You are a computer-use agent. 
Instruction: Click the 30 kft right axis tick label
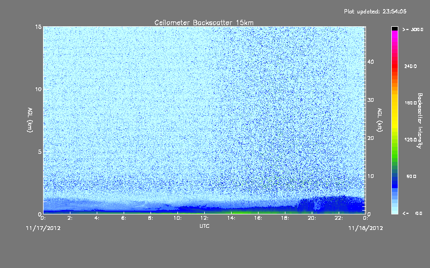tap(370, 100)
